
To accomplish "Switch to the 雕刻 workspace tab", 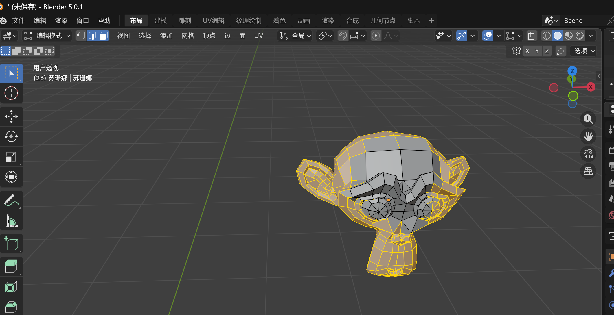I will [185, 21].
